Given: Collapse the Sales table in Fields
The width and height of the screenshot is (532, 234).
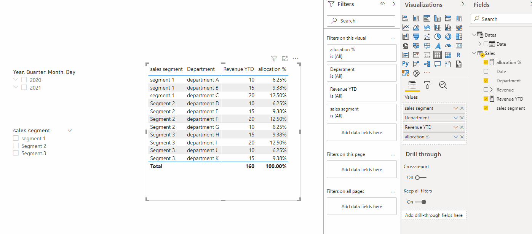Looking at the screenshot, I should tap(474, 53).
